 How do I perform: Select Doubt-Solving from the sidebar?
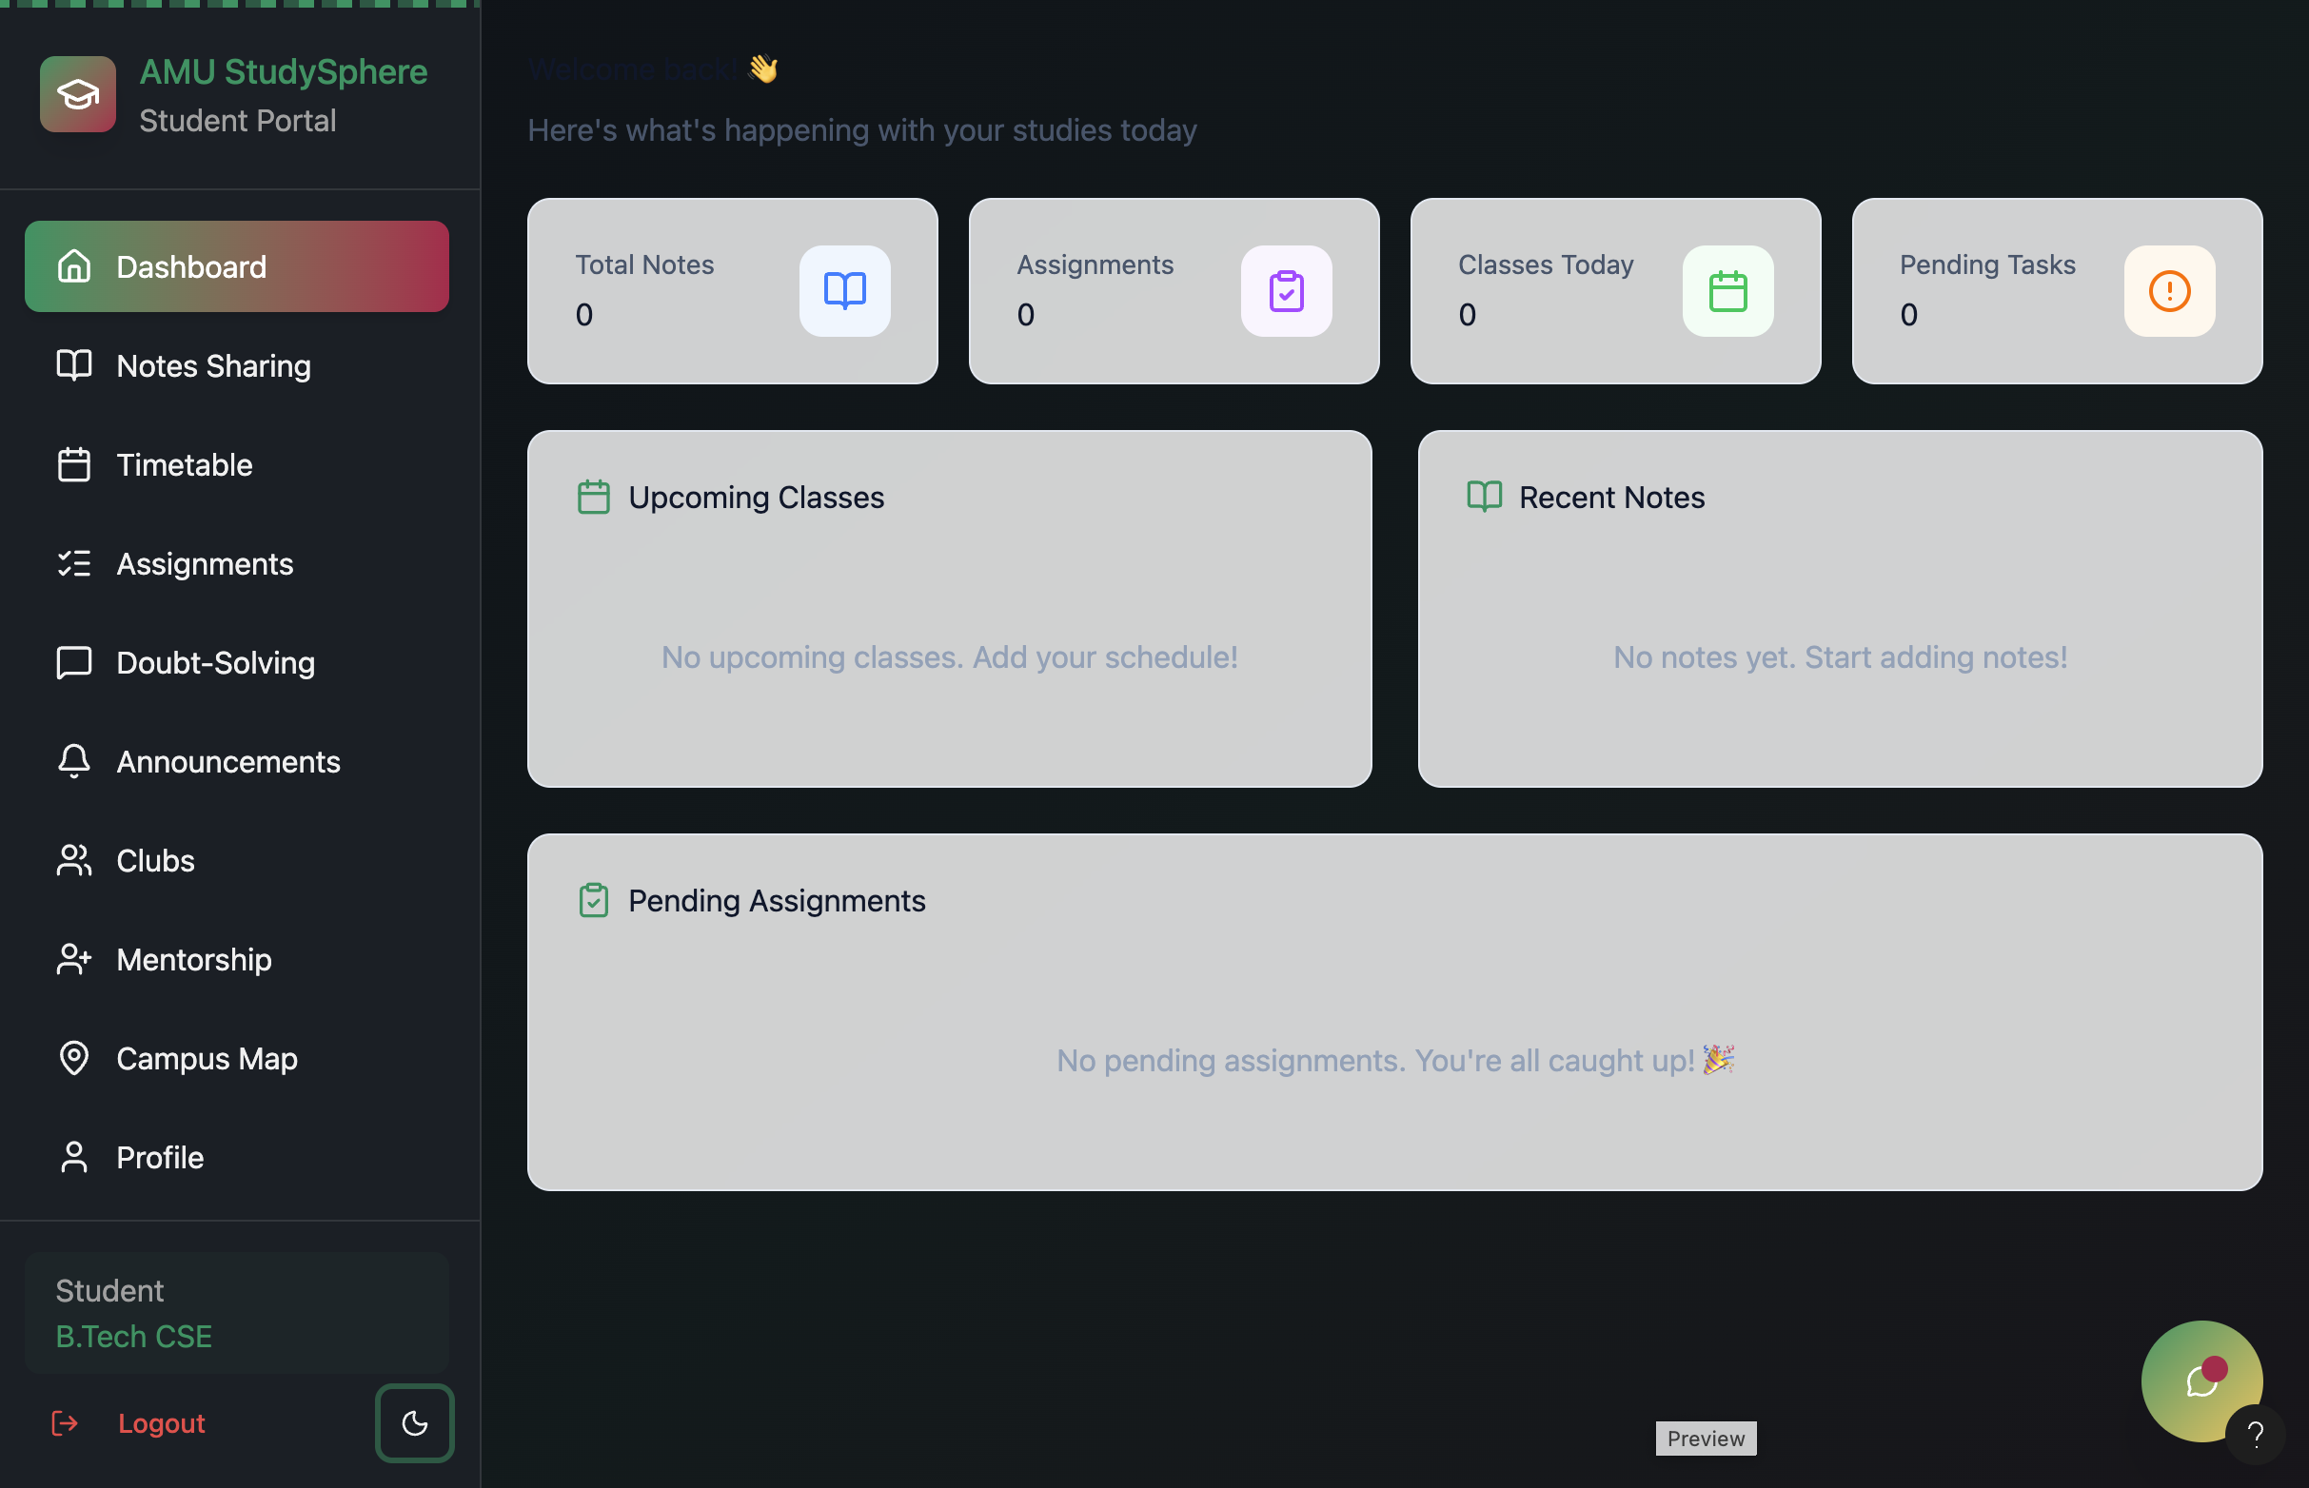pos(214,663)
